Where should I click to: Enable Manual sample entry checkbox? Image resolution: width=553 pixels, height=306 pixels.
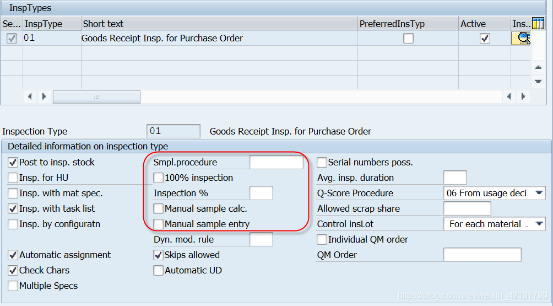(158, 224)
